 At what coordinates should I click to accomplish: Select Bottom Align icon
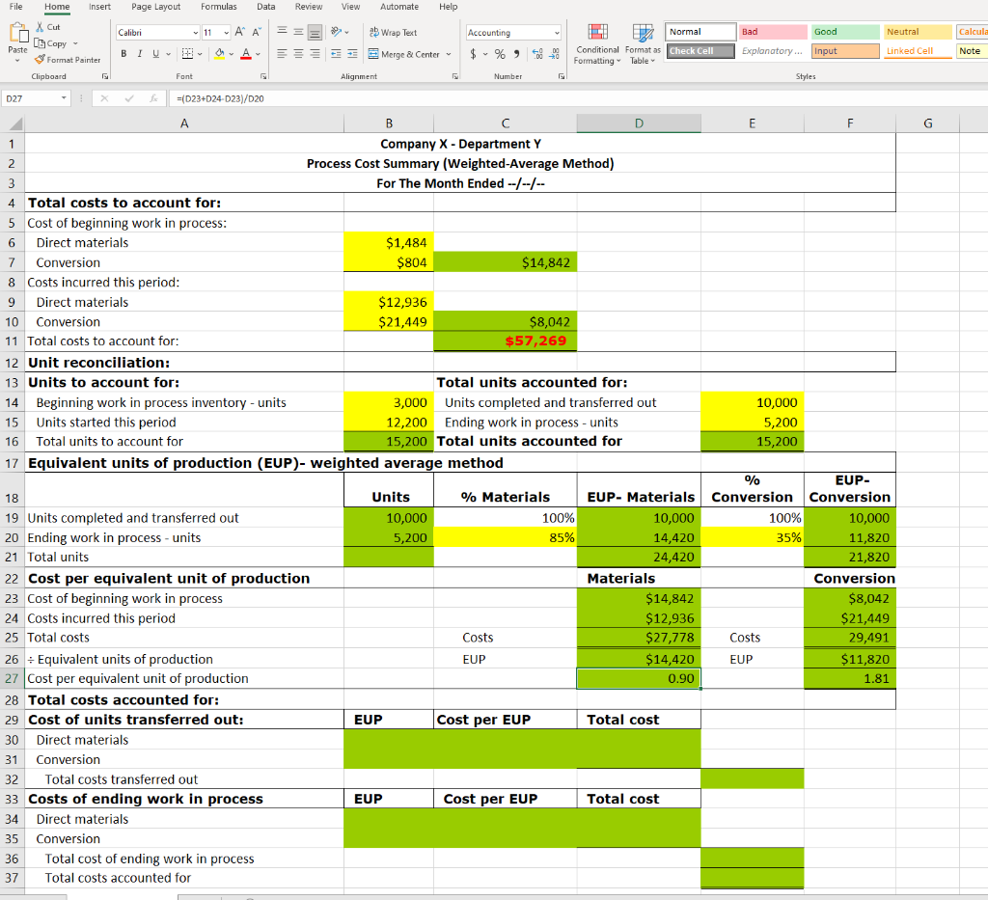[x=316, y=32]
